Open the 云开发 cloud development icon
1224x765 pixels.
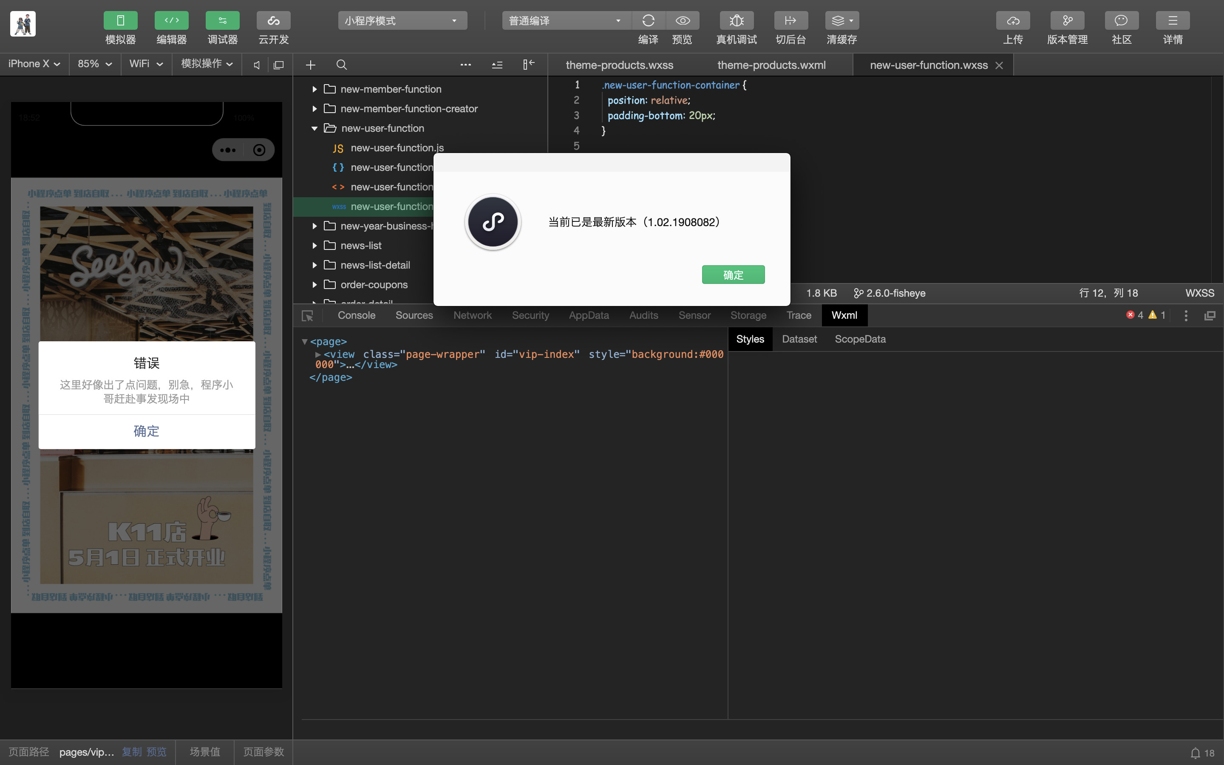click(273, 21)
